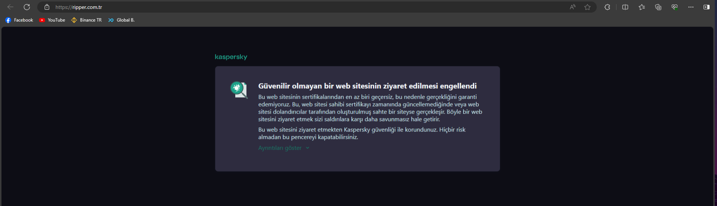
Task: Open Browser essentials heart icon
Action: pyautogui.click(x=674, y=7)
